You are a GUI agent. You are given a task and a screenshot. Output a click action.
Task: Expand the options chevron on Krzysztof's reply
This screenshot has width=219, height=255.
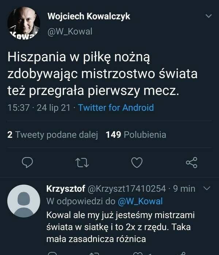[x=206, y=189]
